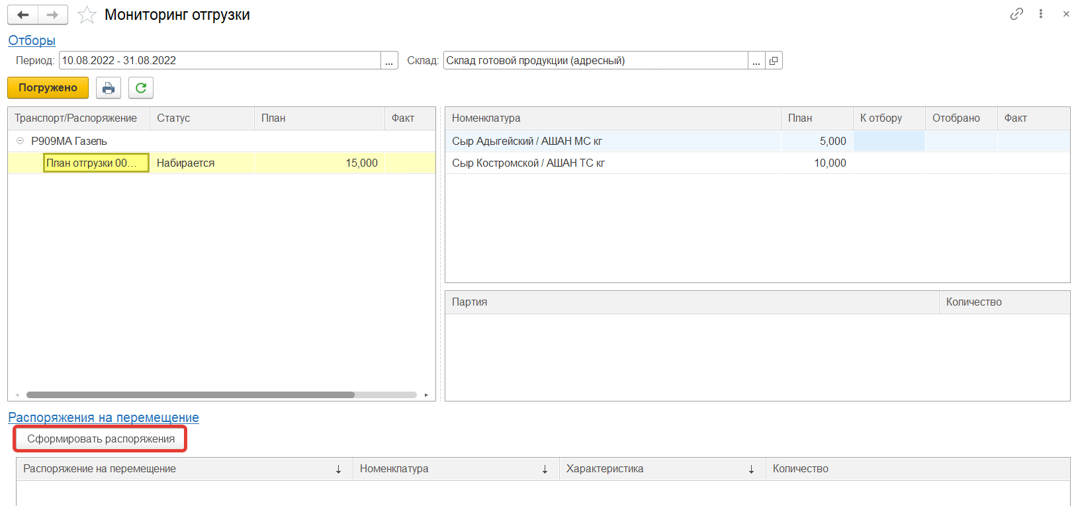Image resolution: width=1074 pixels, height=506 pixels.
Task: Click the forward navigation arrow
Action: coord(53,15)
